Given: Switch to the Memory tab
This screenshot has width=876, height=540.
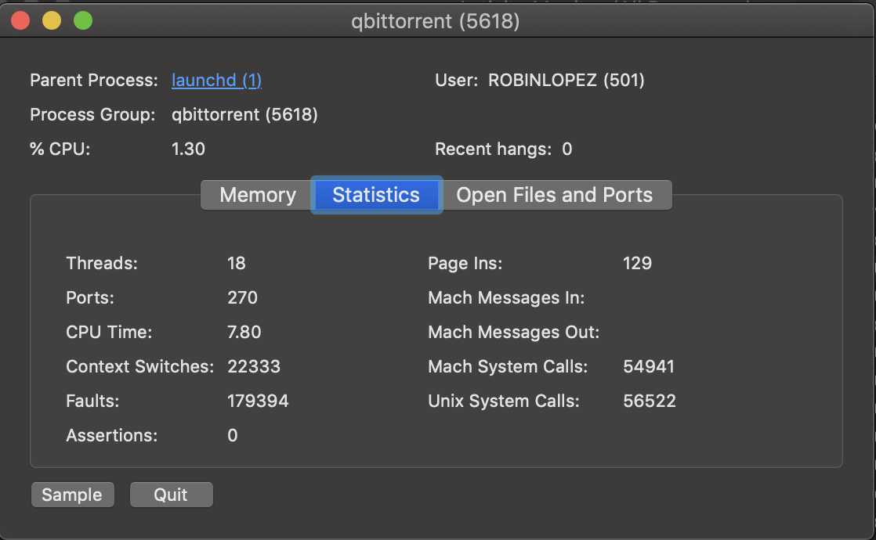Looking at the screenshot, I should (258, 195).
